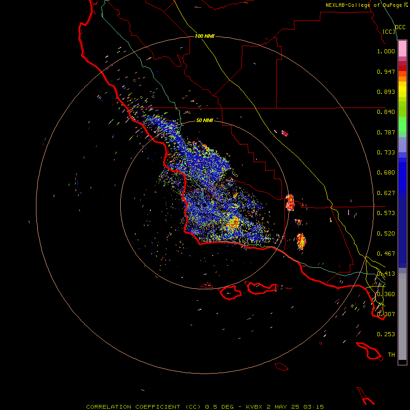The height and width of the screenshot is (410, 410).
Task: Click the 0.733 legend value
Action: coord(386,153)
